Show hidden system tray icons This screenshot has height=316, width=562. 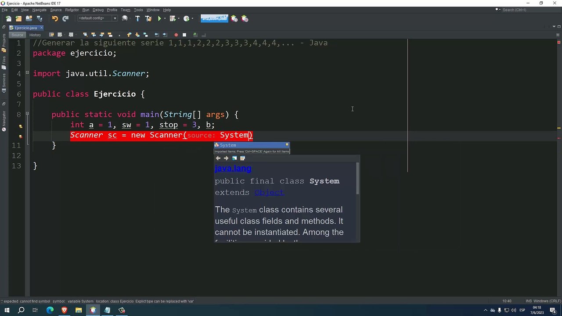click(485, 310)
